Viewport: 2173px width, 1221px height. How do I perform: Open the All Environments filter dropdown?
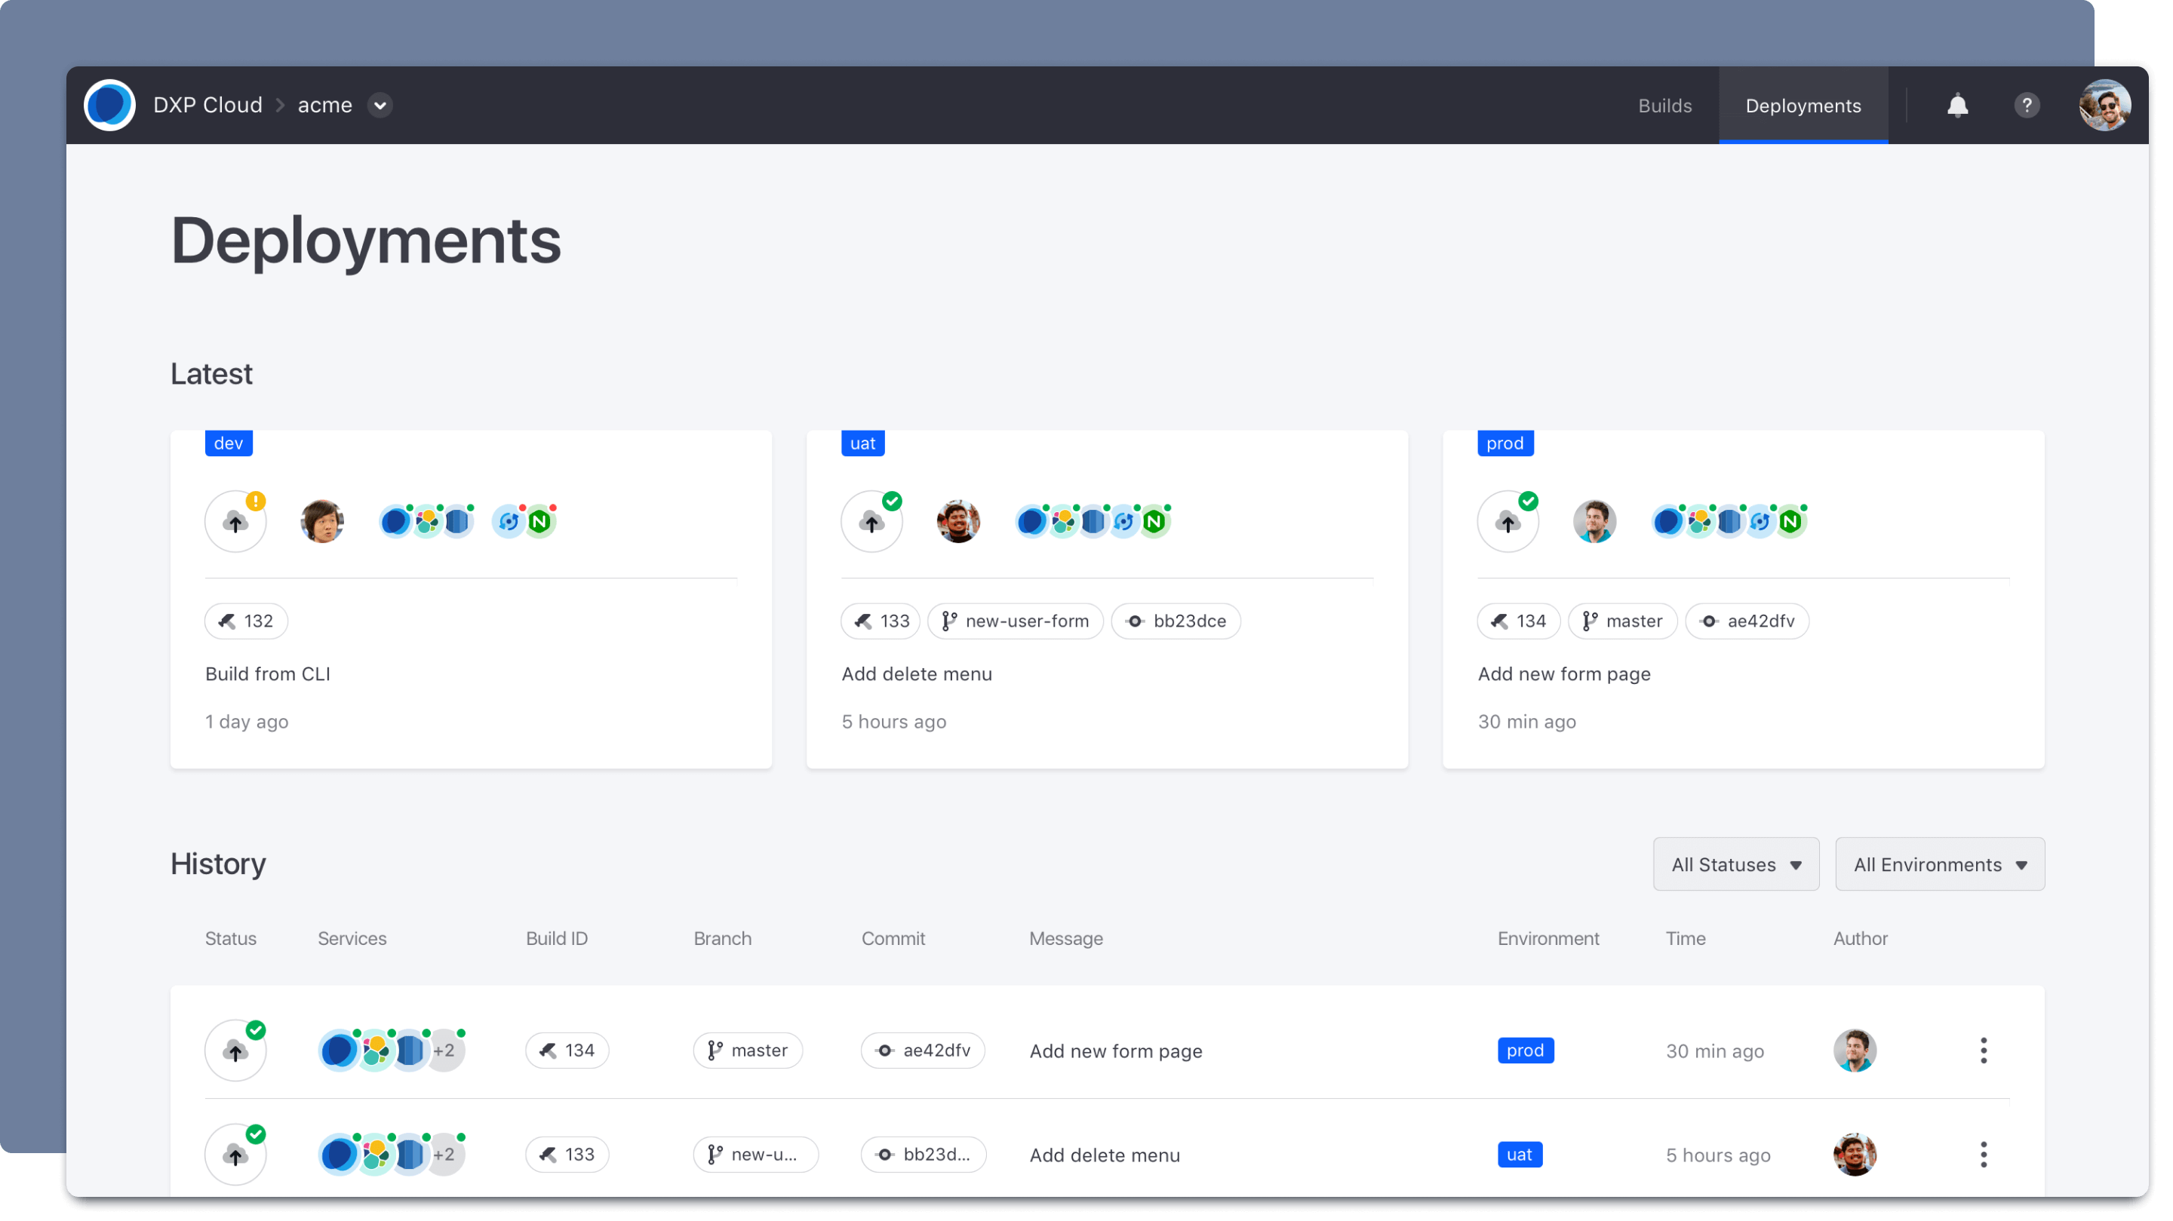[1939, 864]
